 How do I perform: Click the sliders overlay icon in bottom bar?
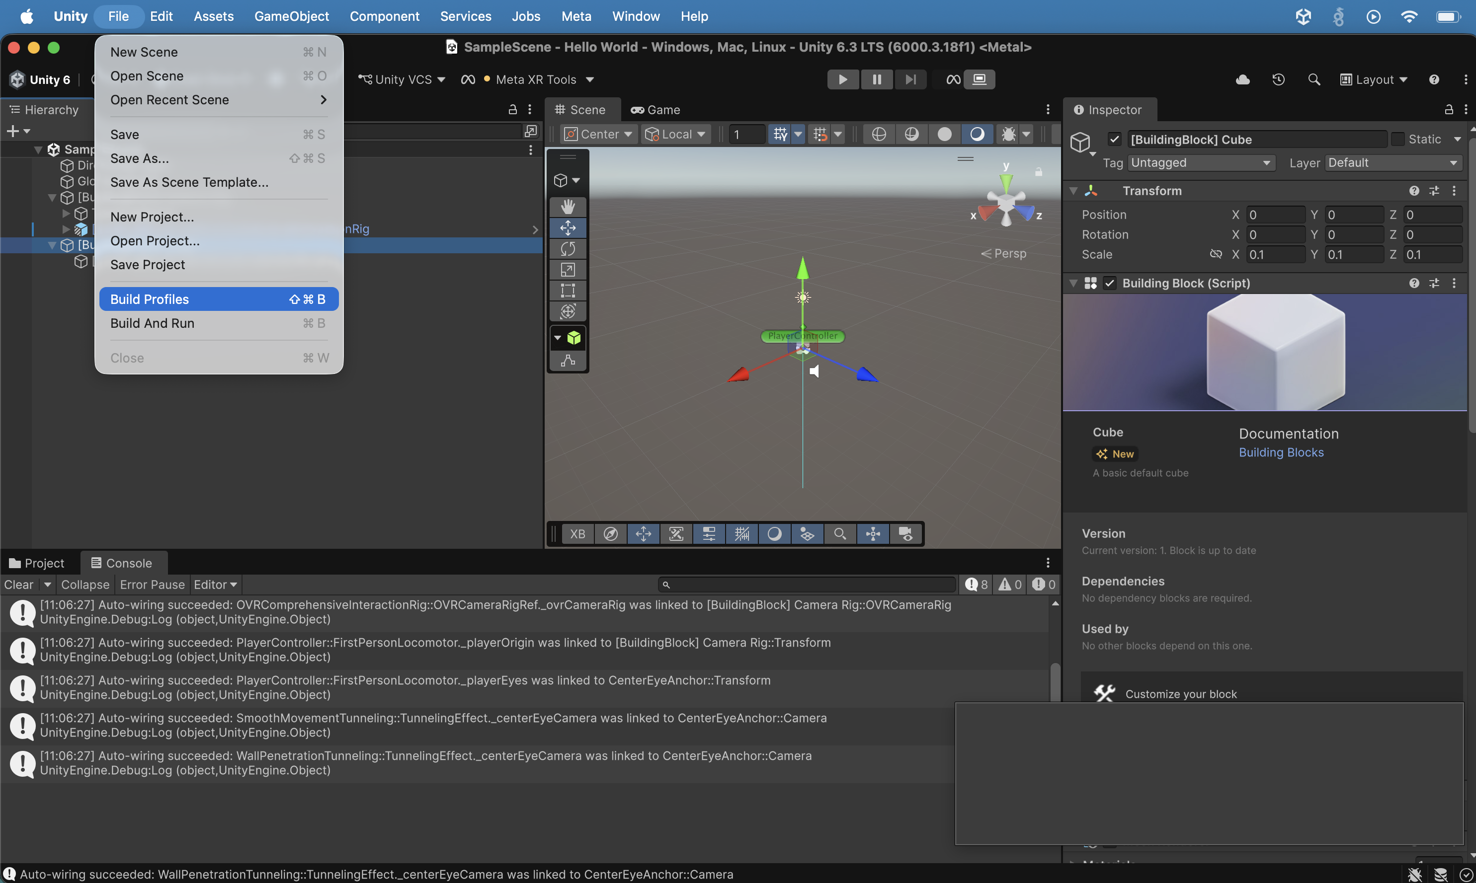coord(709,534)
